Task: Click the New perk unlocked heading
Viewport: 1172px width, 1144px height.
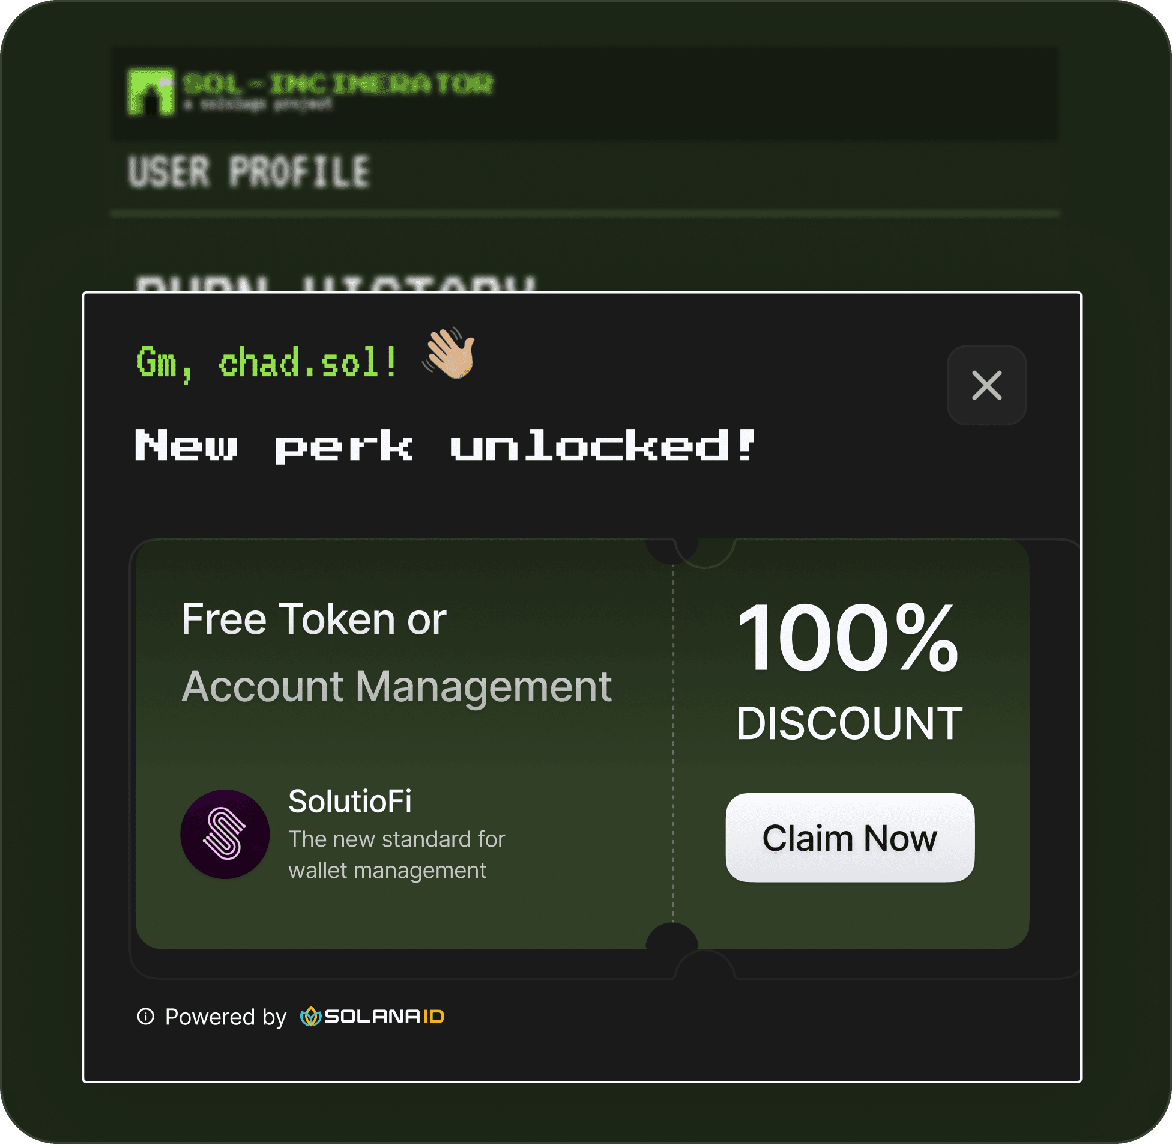Action: (x=445, y=445)
